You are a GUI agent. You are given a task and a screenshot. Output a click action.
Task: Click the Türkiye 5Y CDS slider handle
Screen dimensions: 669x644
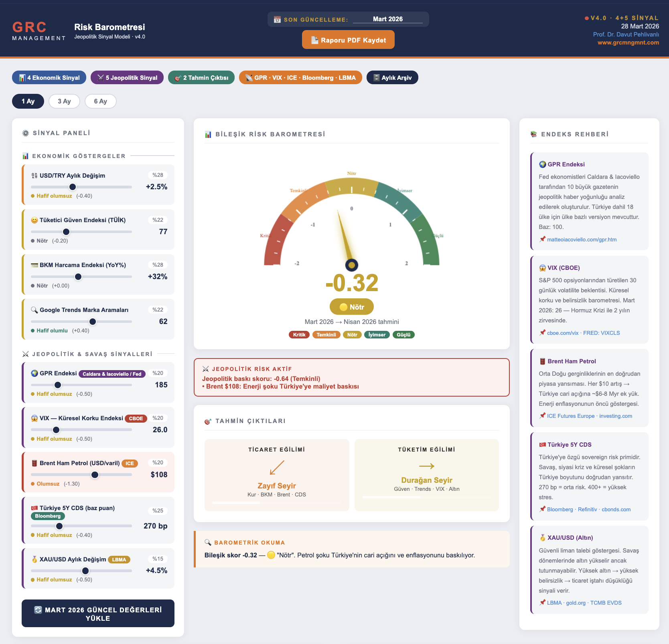pos(59,526)
